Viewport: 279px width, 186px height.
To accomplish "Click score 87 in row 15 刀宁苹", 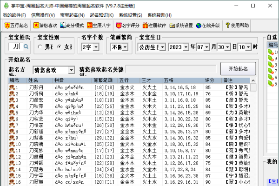I will (x=208, y=176).
